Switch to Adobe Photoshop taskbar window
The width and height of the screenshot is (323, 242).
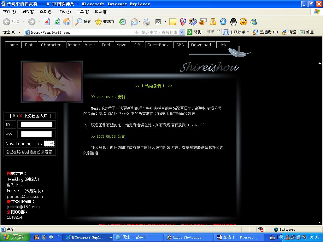click(189, 238)
